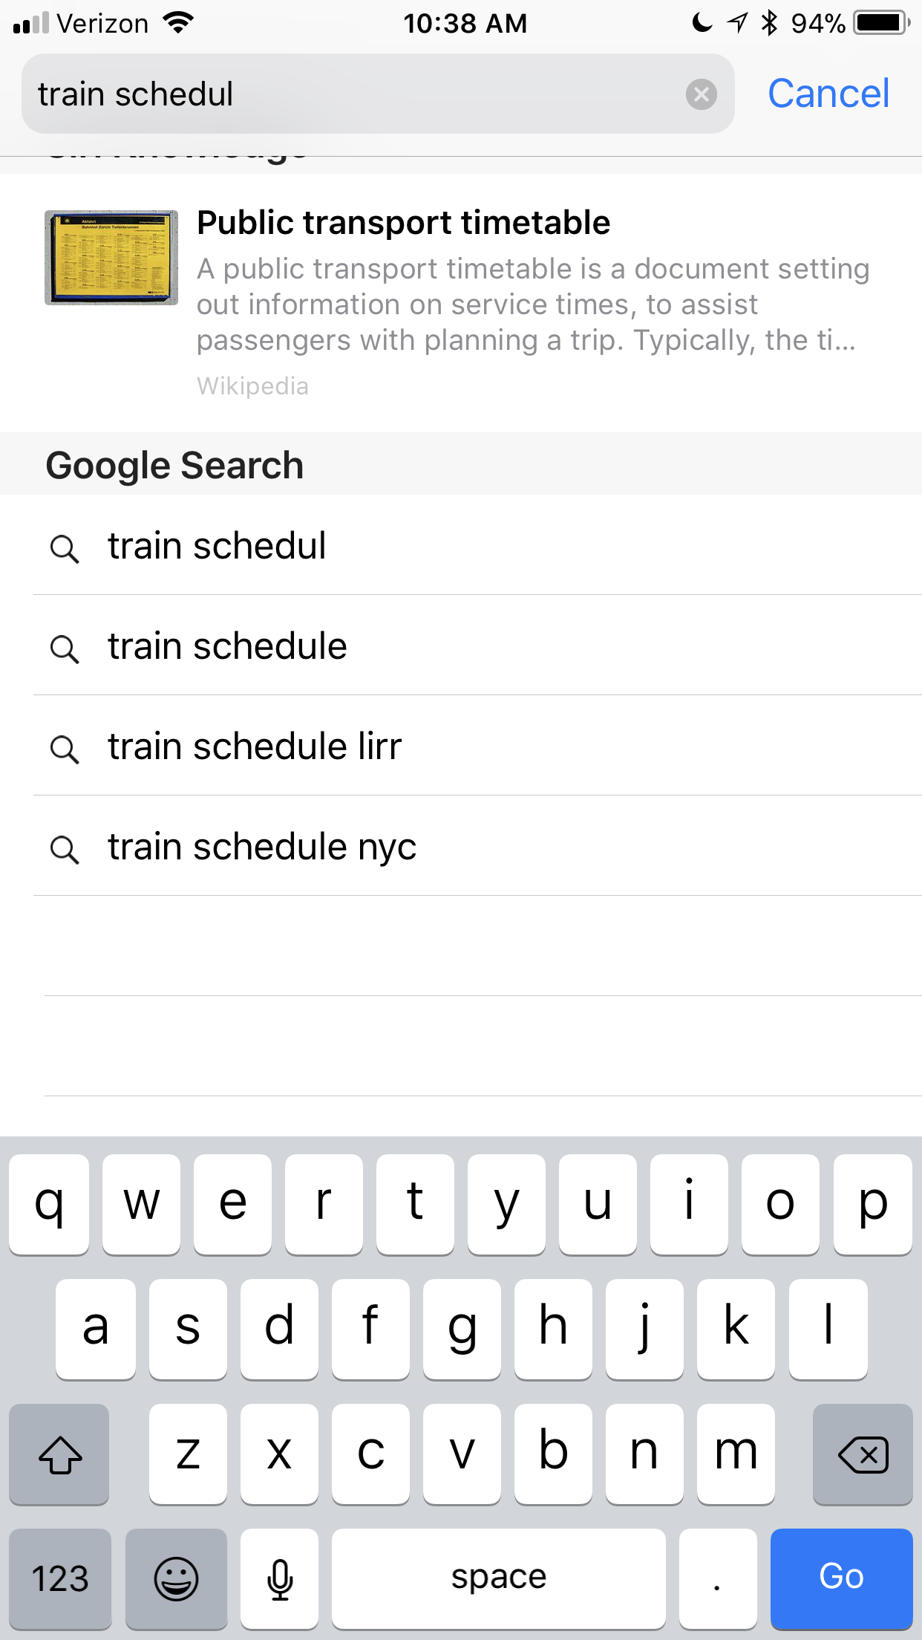Screen dimensions: 922x1640
Task: Tap magnifier icon beside "train schedule nyc"
Action: (x=65, y=849)
